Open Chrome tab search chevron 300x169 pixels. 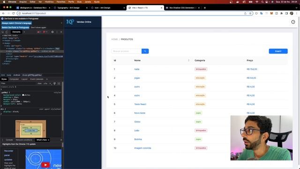297,8
